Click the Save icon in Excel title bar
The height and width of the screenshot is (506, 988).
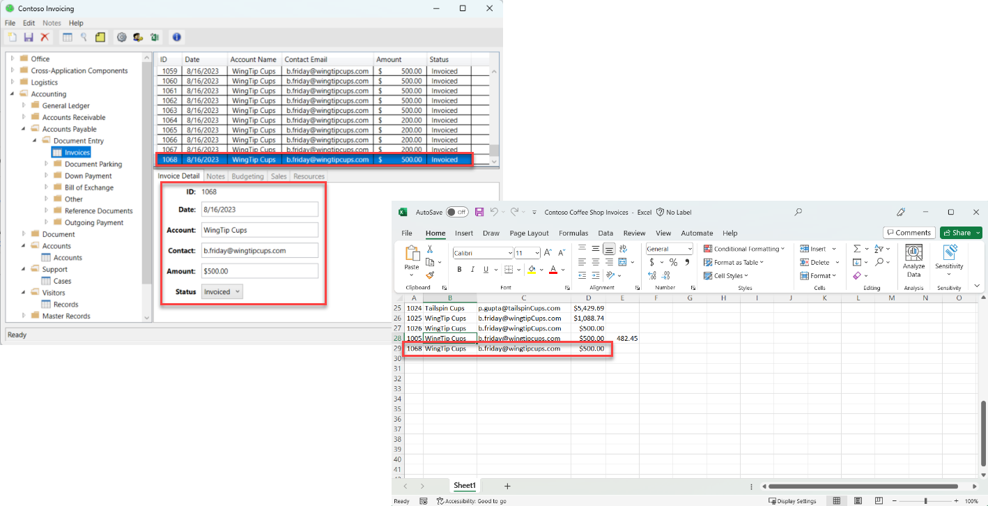click(x=479, y=212)
